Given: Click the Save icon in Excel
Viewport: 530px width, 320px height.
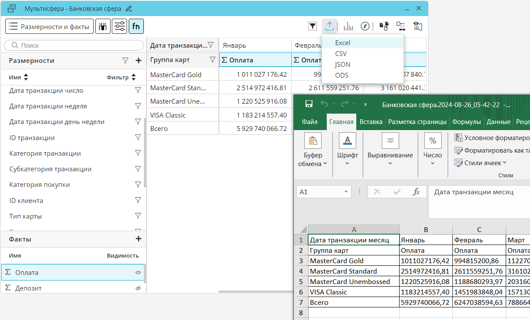Looking at the screenshot, I should tap(309, 104).
